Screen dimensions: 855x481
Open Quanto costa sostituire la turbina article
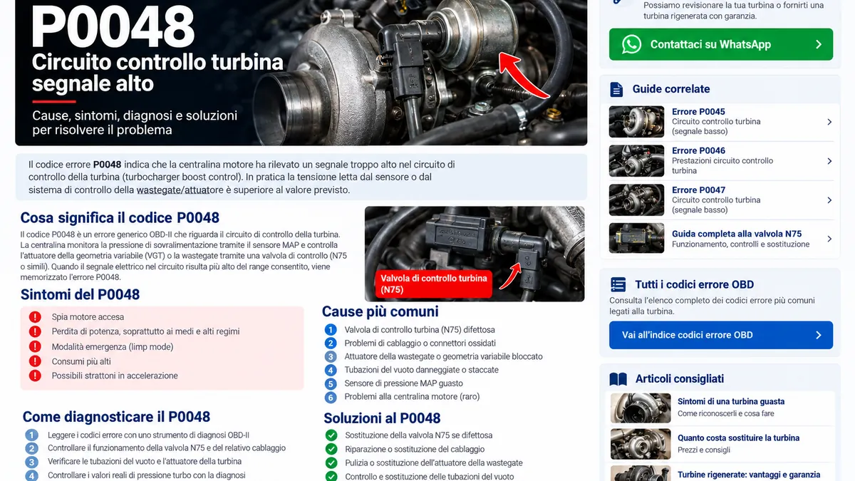[739, 438]
